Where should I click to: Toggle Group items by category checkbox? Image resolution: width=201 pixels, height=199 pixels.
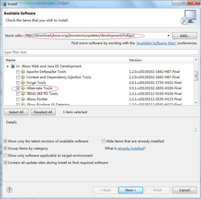5,148
